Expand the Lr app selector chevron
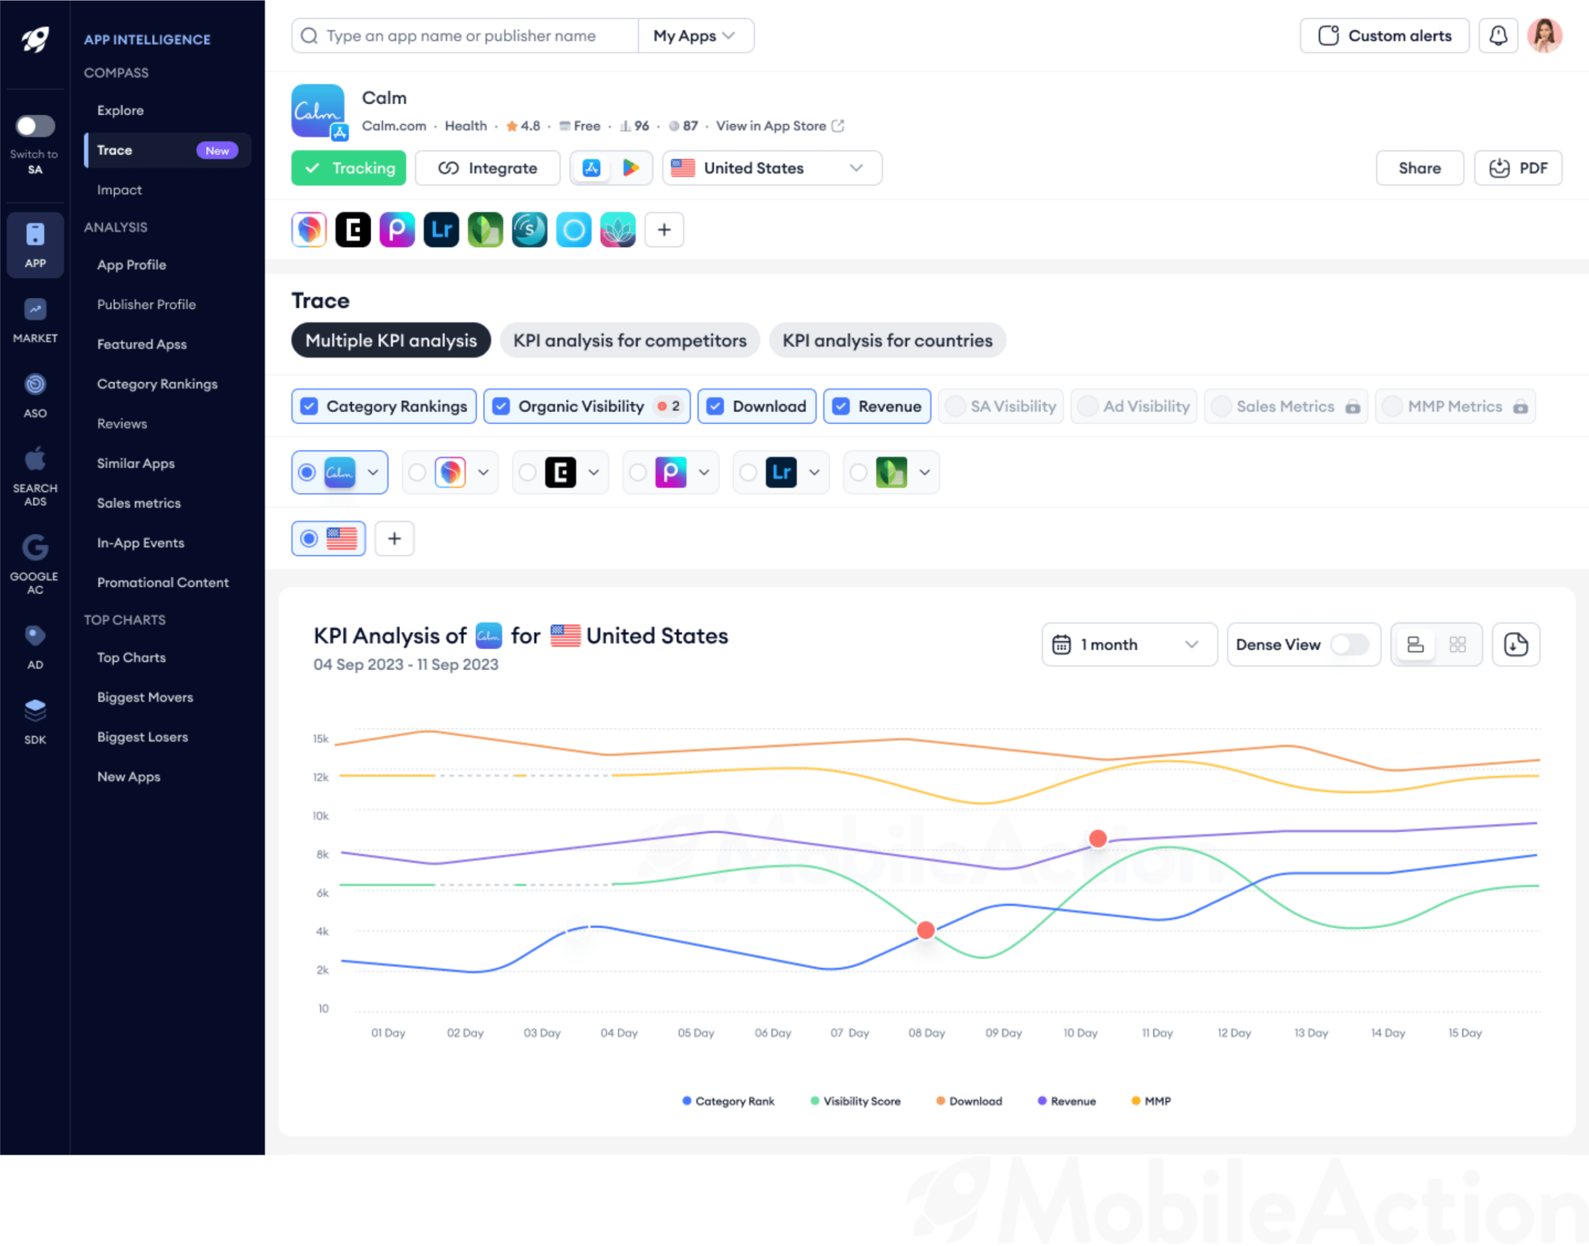 coord(814,473)
